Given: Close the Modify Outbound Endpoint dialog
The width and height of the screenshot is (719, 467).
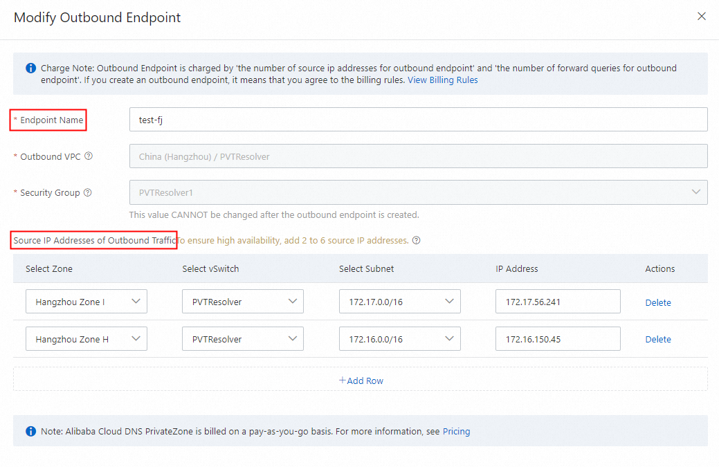Looking at the screenshot, I should click(702, 16).
